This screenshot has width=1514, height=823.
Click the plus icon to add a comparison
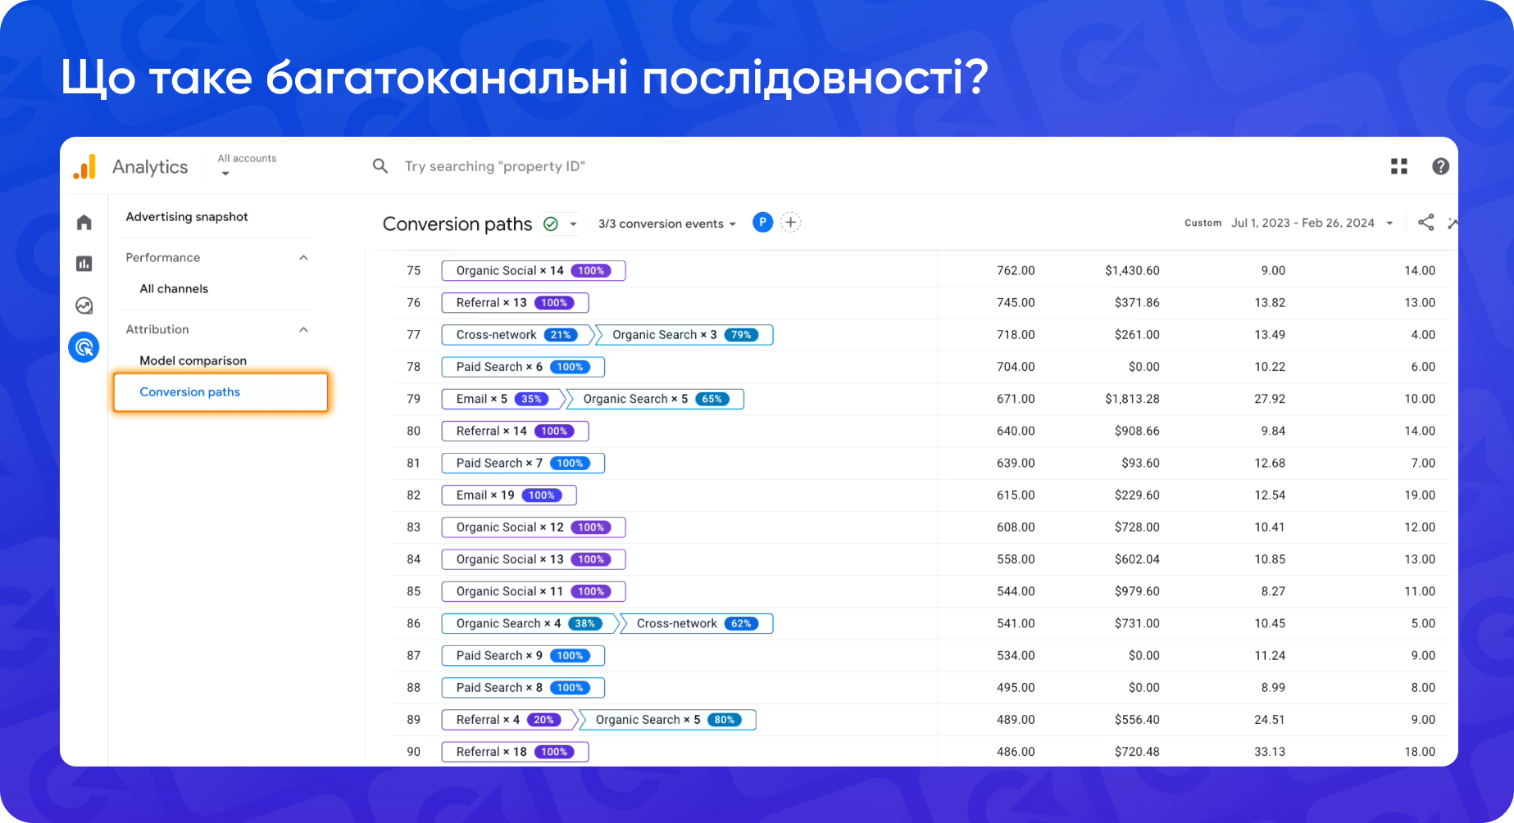point(789,222)
